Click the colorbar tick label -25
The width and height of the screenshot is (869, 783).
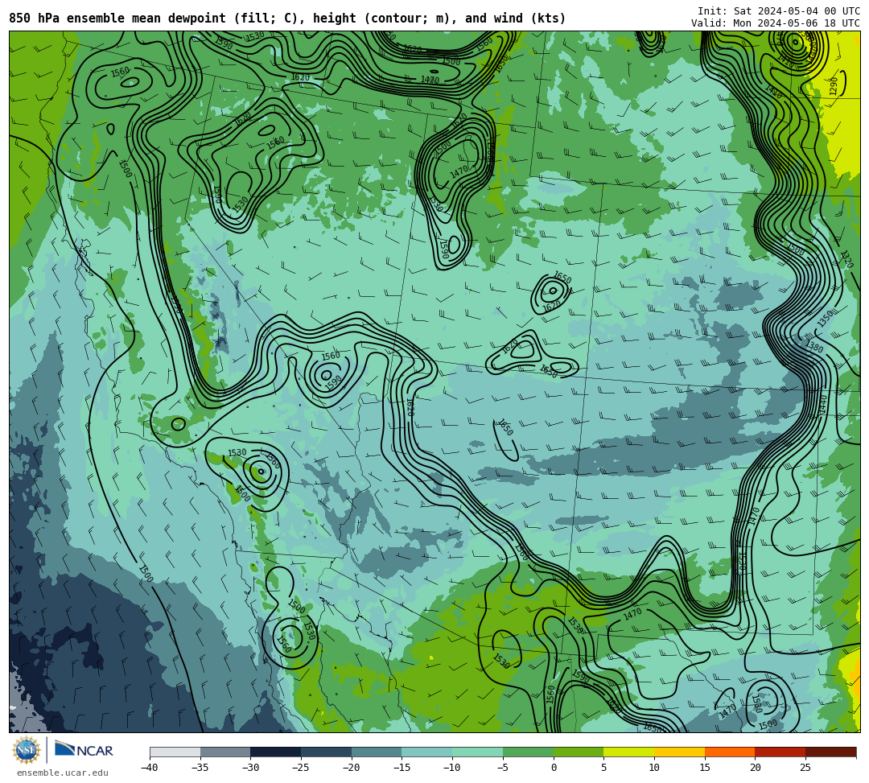click(x=300, y=768)
